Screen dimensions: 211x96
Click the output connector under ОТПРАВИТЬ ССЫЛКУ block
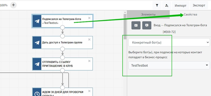[62, 70]
